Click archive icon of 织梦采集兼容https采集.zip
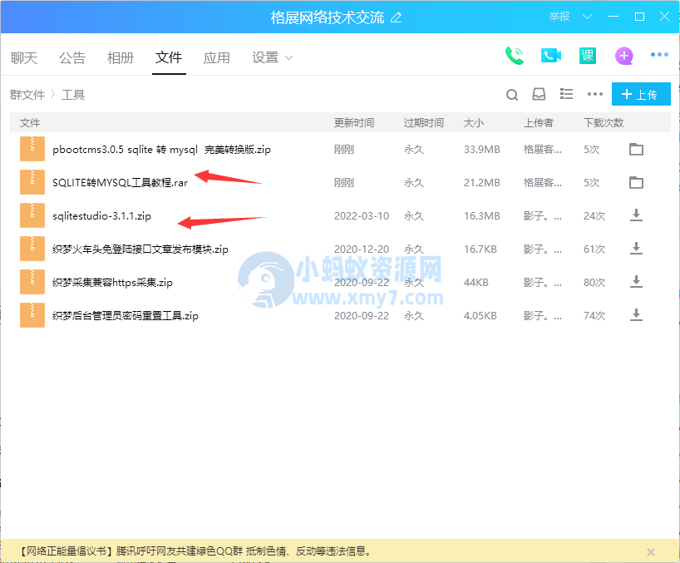 (32, 282)
